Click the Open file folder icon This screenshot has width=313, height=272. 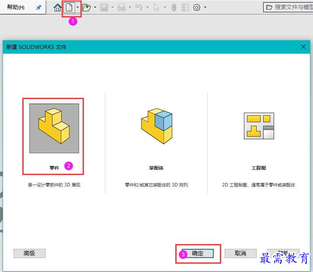pyautogui.click(x=87, y=7)
